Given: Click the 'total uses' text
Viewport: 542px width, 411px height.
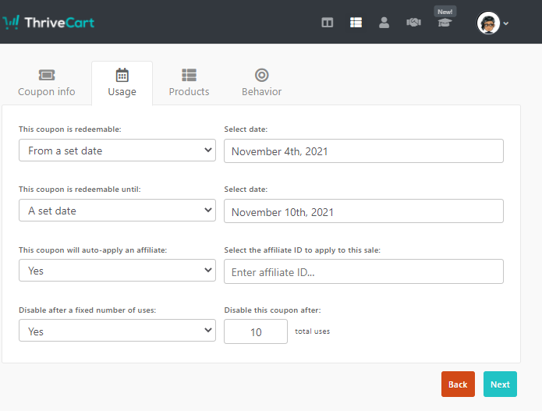Looking at the screenshot, I should [313, 331].
